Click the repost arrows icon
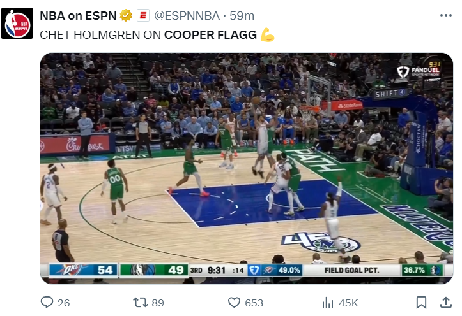This screenshot has width=462, height=316. [139, 302]
